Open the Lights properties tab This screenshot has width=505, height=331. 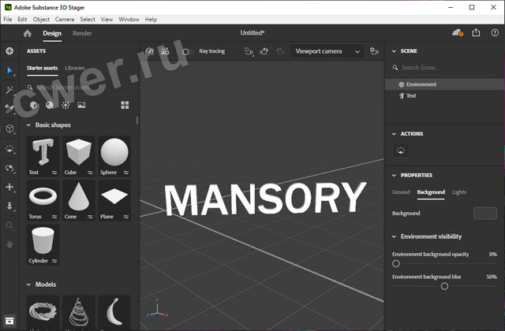[x=459, y=192]
